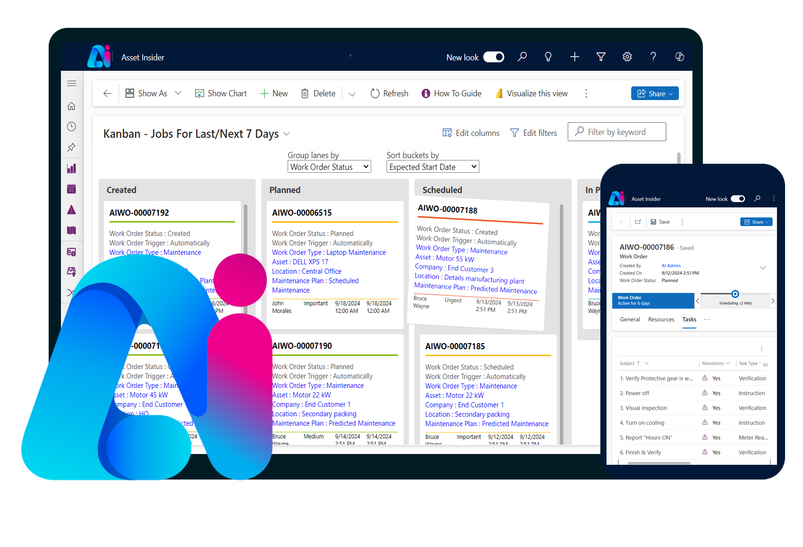The width and height of the screenshot is (803, 547).
Task: Open the ellipsis next to Save on phone
Action: 682,222
